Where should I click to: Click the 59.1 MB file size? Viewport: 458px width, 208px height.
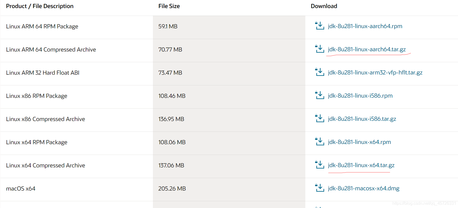coord(168,27)
